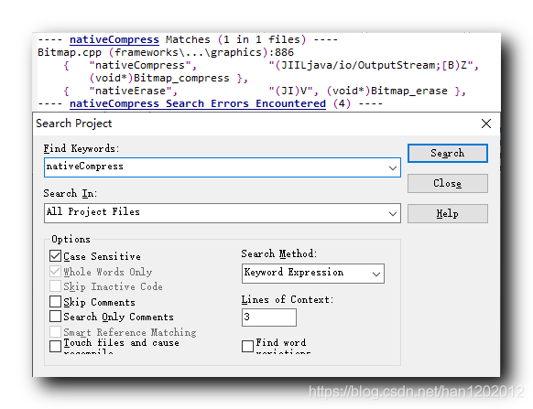Open the Search In dropdown arrow

coord(393,214)
